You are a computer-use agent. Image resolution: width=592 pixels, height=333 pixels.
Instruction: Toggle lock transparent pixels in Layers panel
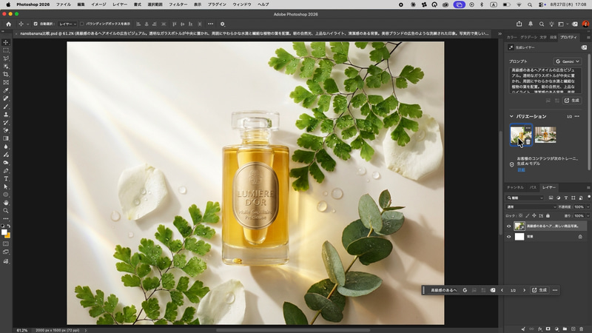(x=520, y=215)
